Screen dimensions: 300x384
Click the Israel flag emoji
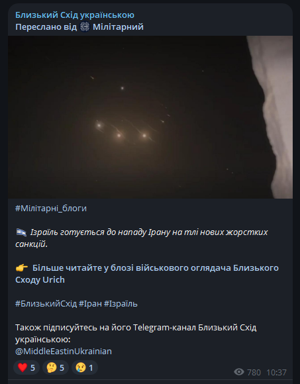point(21,232)
